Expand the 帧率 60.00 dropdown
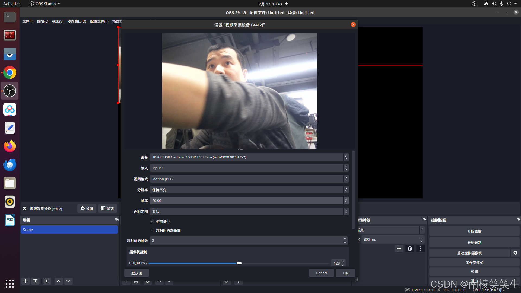This screenshot has width=521, height=293. (x=249, y=200)
